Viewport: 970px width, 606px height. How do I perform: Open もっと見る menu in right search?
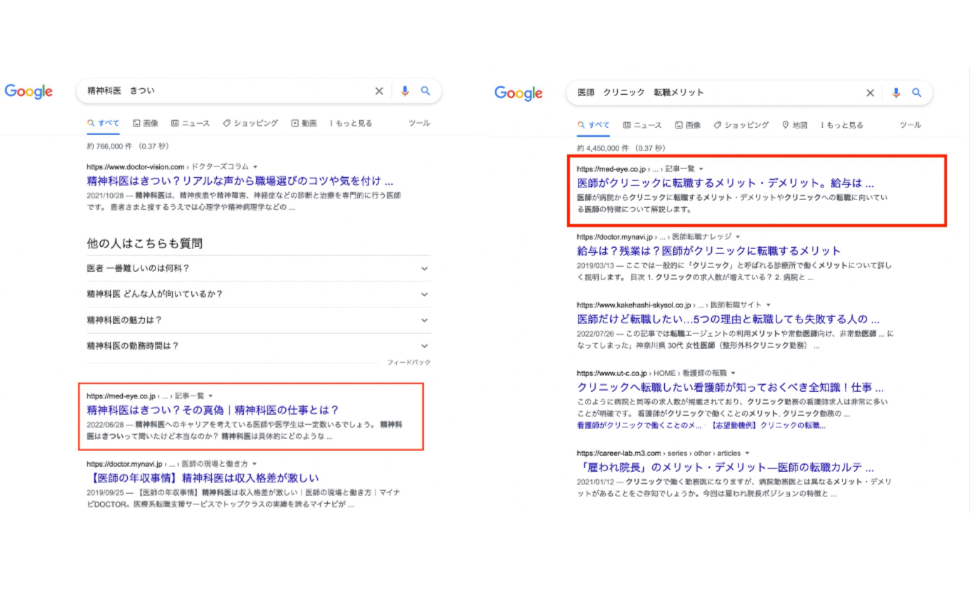842,125
